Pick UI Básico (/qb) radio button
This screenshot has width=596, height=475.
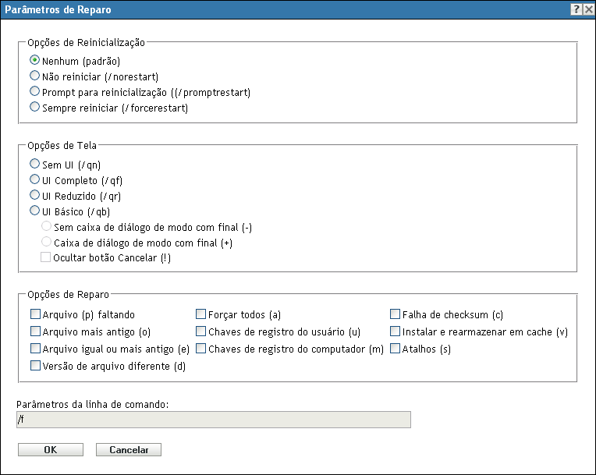(34, 211)
